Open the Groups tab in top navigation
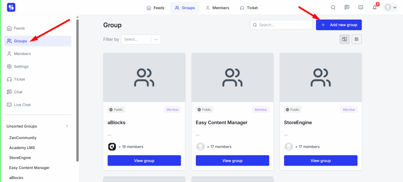Screen dimensions: 403x182 point(185,8)
